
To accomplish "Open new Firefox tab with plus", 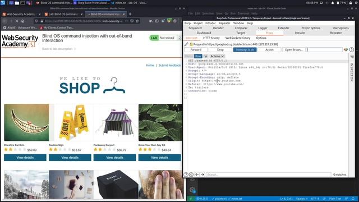I will coord(130,14).
